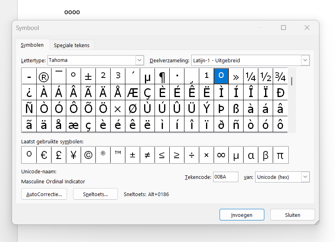Open the Deelverzameling subset dropdown
335x242 pixels.
pyautogui.click(x=305, y=60)
